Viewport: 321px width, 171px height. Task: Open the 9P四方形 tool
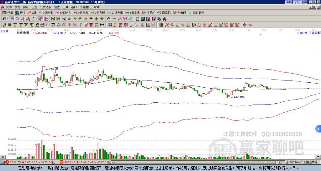tap(63, 12)
